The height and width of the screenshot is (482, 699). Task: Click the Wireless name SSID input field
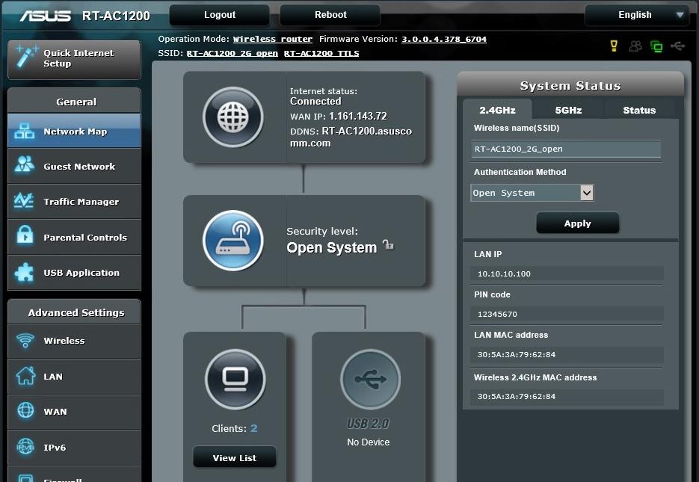click(x=566, y=149)
